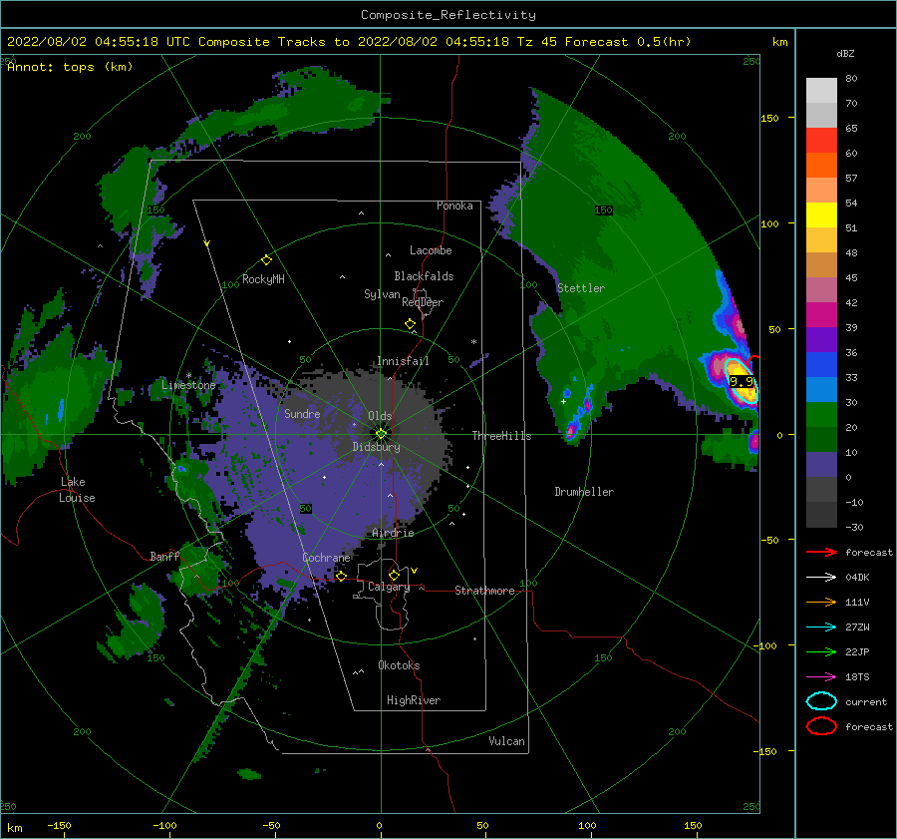Click the ThreeHills label on the map

coord(501,436)
